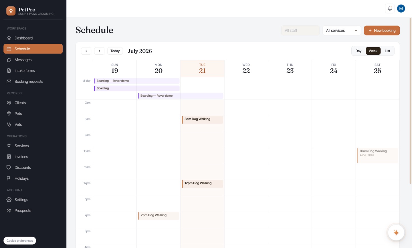Select the Week view tab

click(373, 51)
